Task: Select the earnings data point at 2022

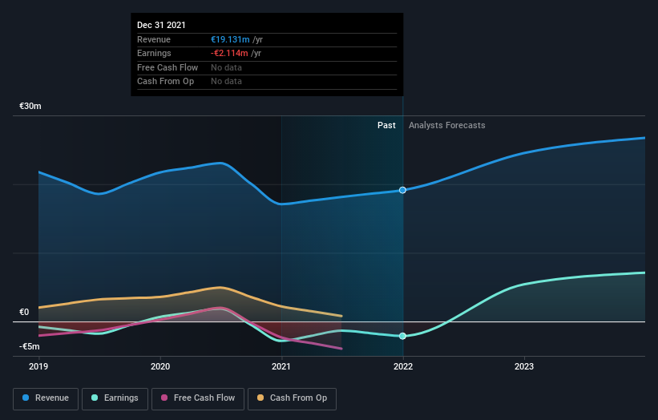Action: point(402,336)
